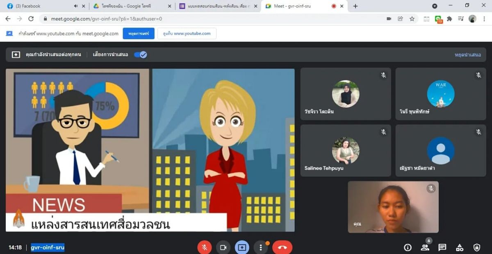Open host controls shield lock icon
Screen dimensions: 492x254
click(477, 247)
